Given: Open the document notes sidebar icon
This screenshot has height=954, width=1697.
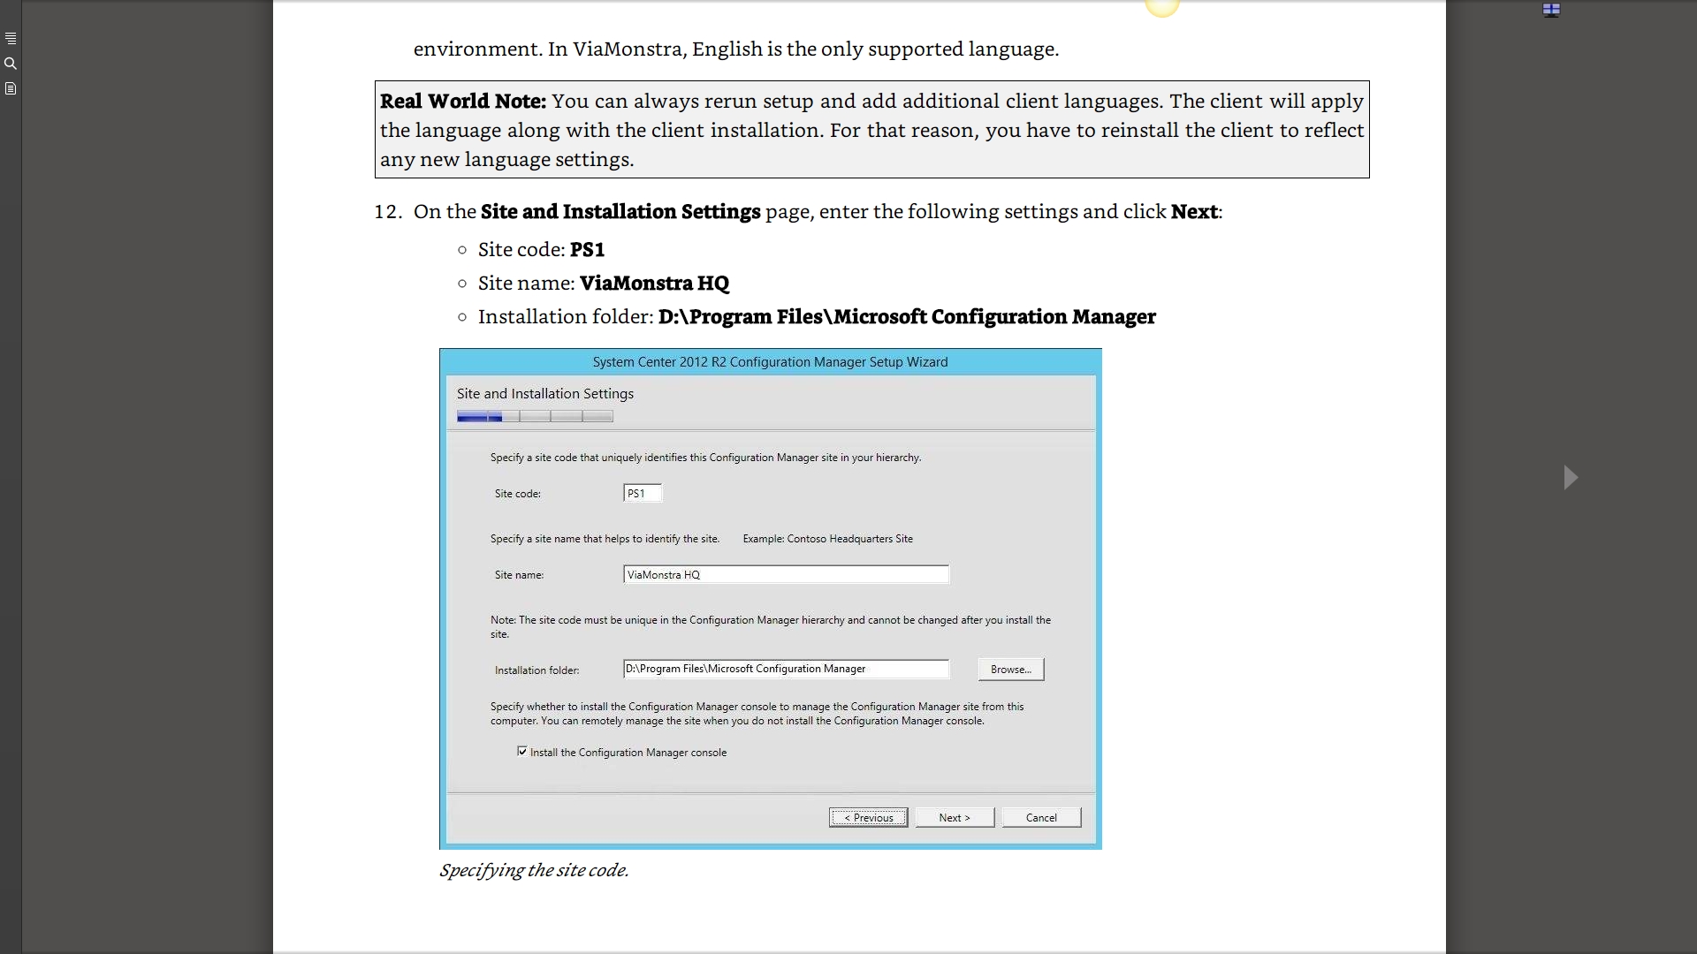Looking at the screenshot, I should click(11, 88).
